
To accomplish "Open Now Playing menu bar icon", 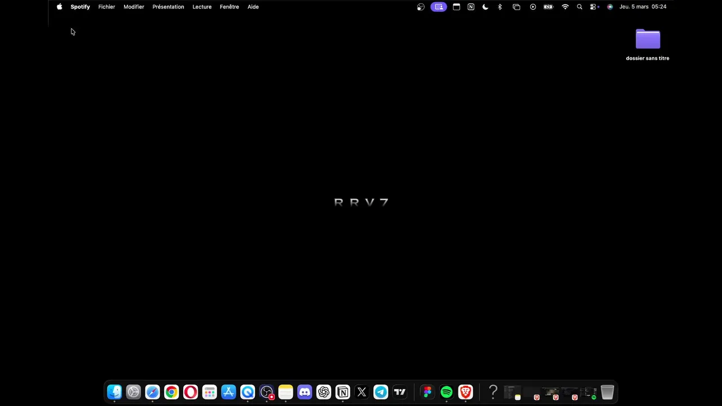I will pos(533,7).
